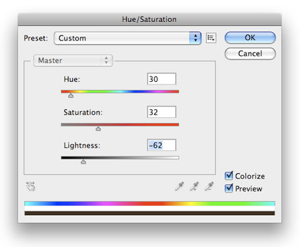Click into the Saturation value field
Image resolution: width=300 pixels, height=247 pixels.
pyautogui.click(x=161, y=112)
